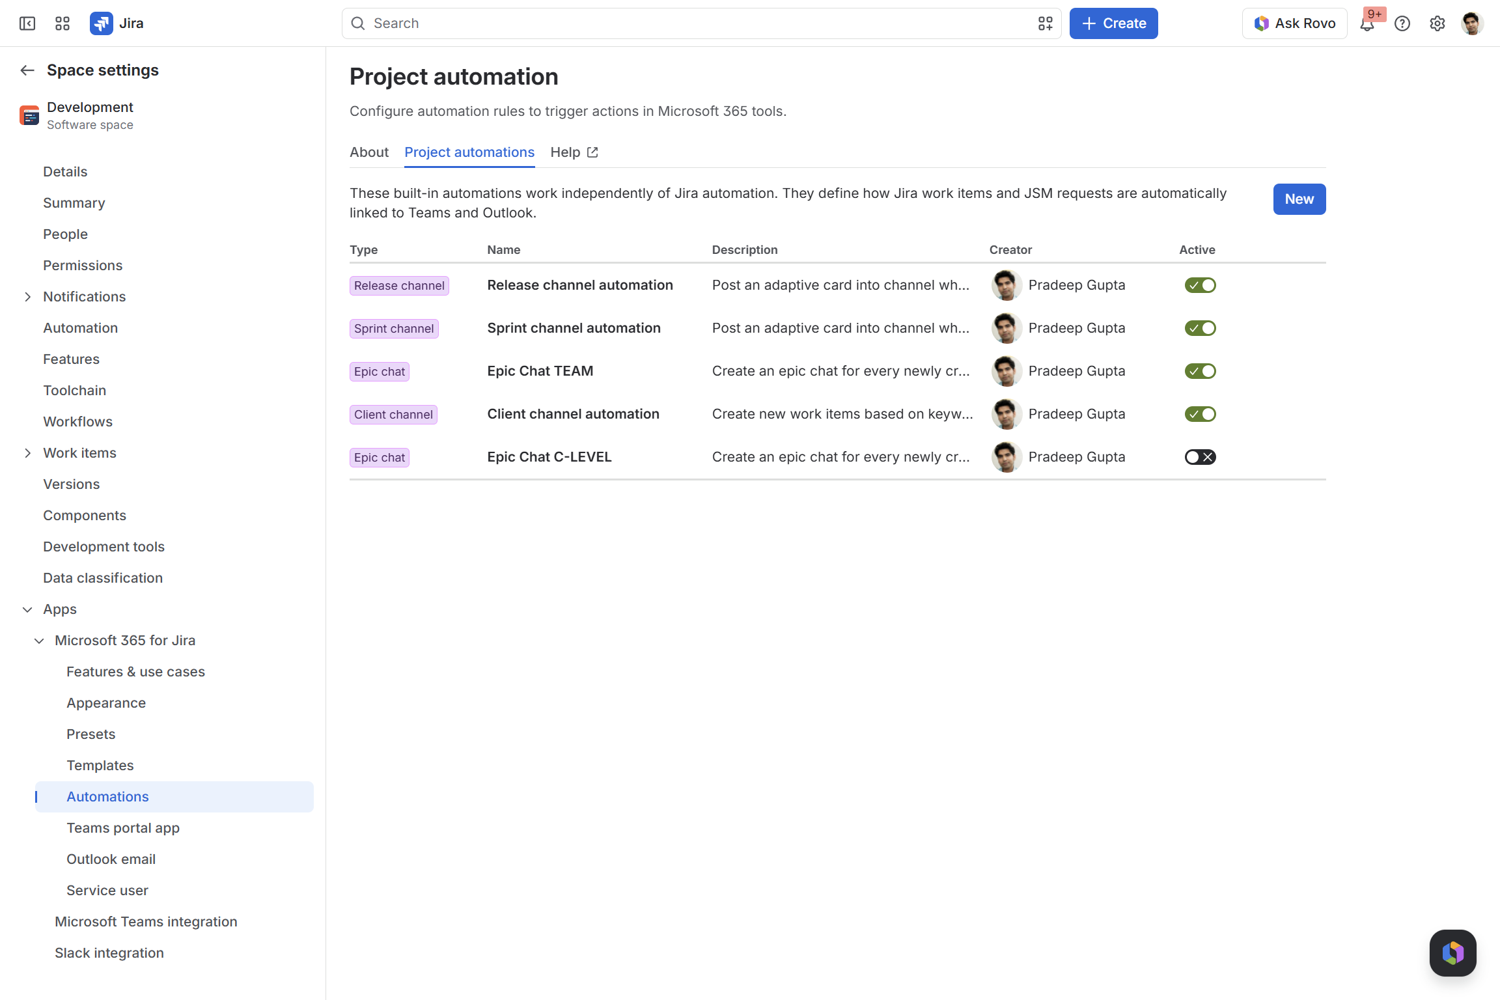Open the Rovo chat floating button
Viewport: 1500px width, 1000px height.
click(x=1452, y=953)
